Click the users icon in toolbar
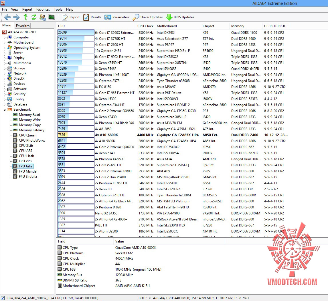 [x=43, y=17]
